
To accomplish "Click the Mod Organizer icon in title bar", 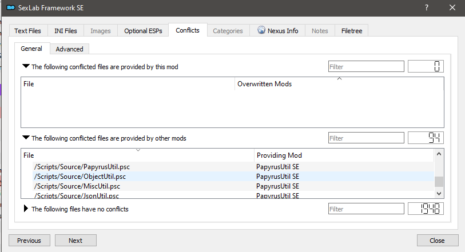I will (11, 7).
